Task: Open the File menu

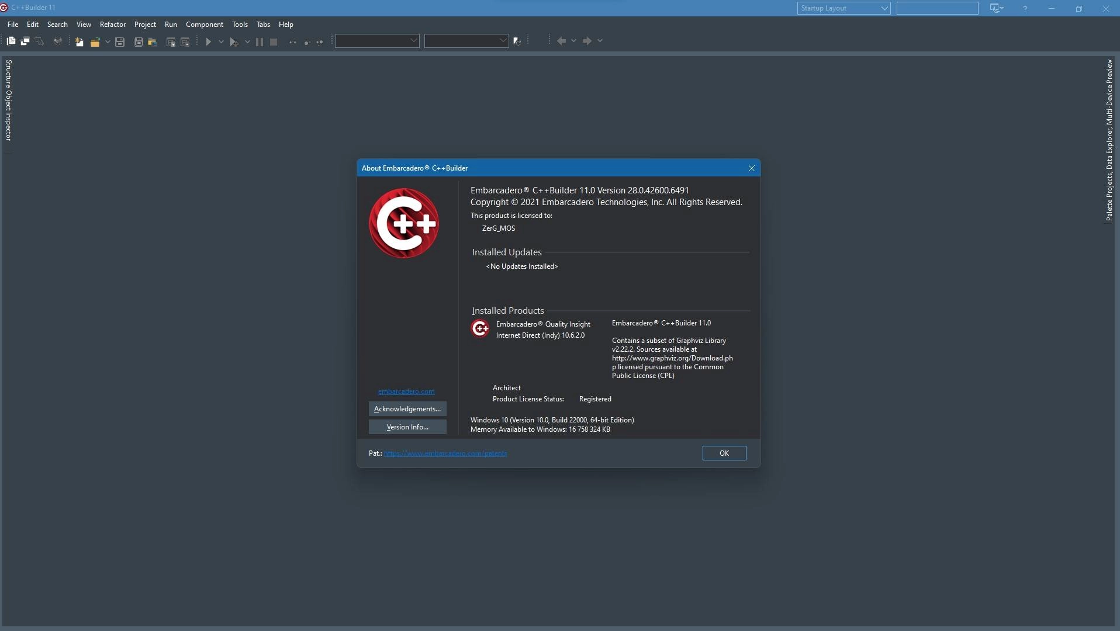Action: tap(13, 25)
